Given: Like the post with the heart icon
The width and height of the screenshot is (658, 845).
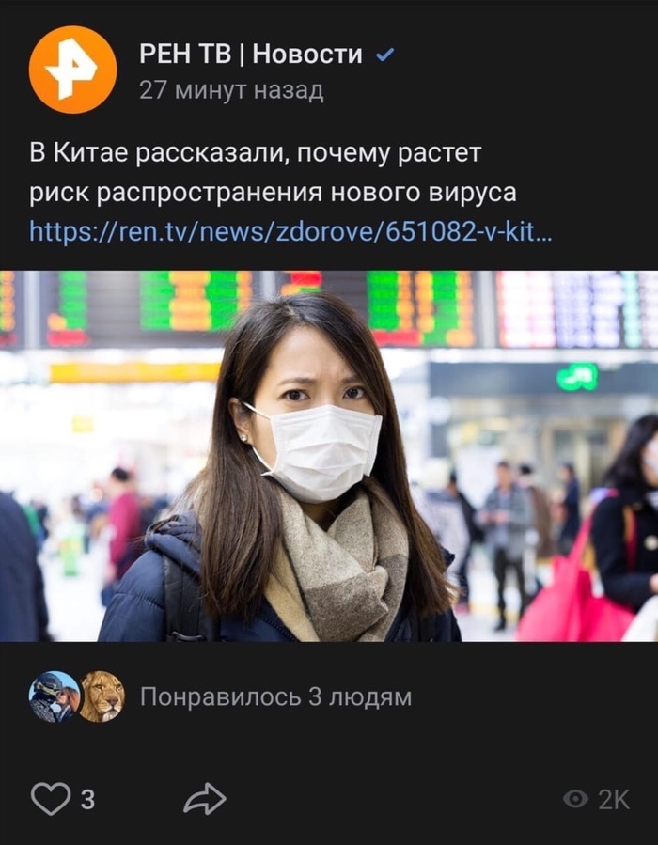Looking at the screenshot, I should [51, 799].
